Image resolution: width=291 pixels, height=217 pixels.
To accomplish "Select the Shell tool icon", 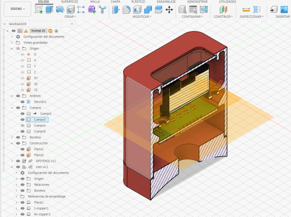I will coord(137,10).
